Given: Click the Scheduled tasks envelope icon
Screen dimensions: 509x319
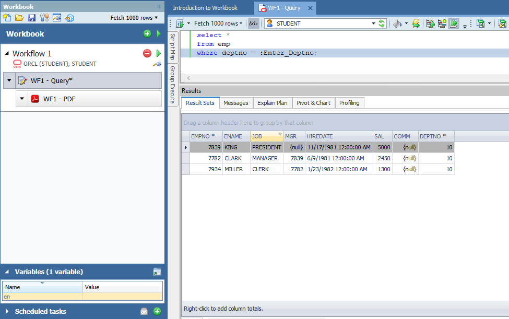Looking at the screenshot, I should (x=144, y=312).
